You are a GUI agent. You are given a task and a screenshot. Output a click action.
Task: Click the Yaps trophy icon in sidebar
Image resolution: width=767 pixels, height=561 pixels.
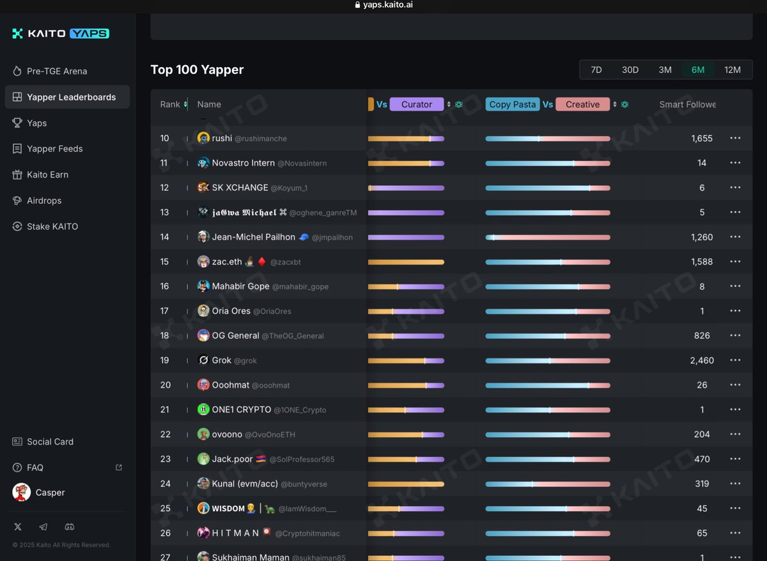click(17, 123)
